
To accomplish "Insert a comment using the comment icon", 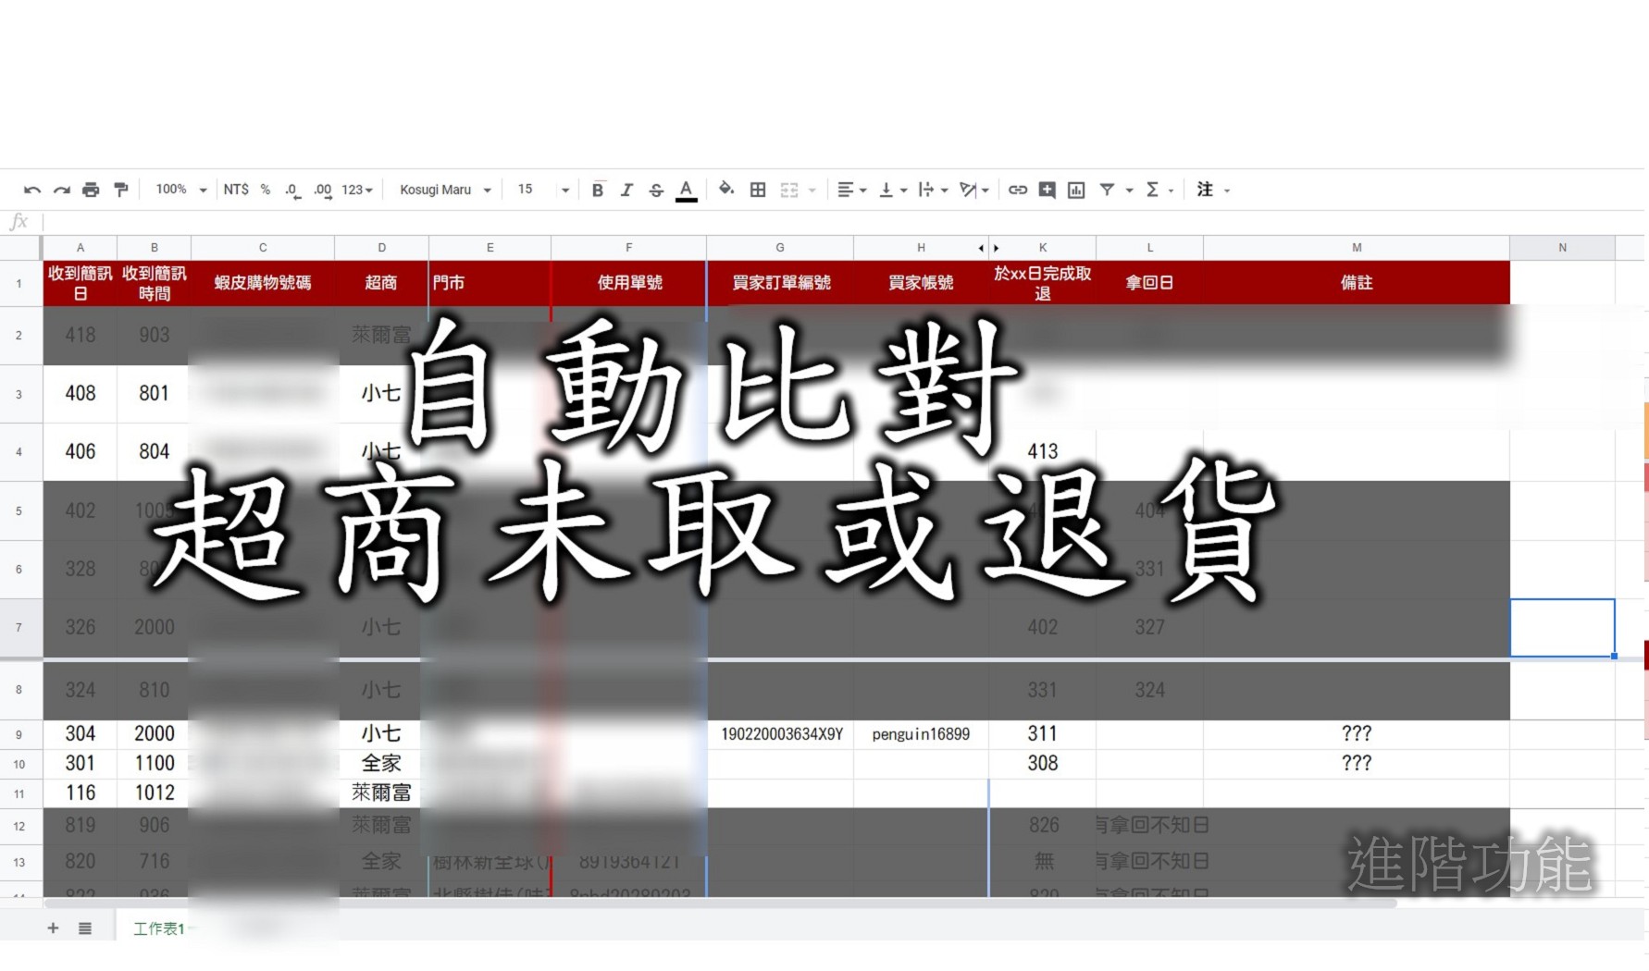I will click(x=1047, y=189).
